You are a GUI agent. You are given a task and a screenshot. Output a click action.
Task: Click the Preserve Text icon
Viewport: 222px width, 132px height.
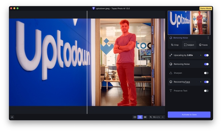[x=171, y=91]
